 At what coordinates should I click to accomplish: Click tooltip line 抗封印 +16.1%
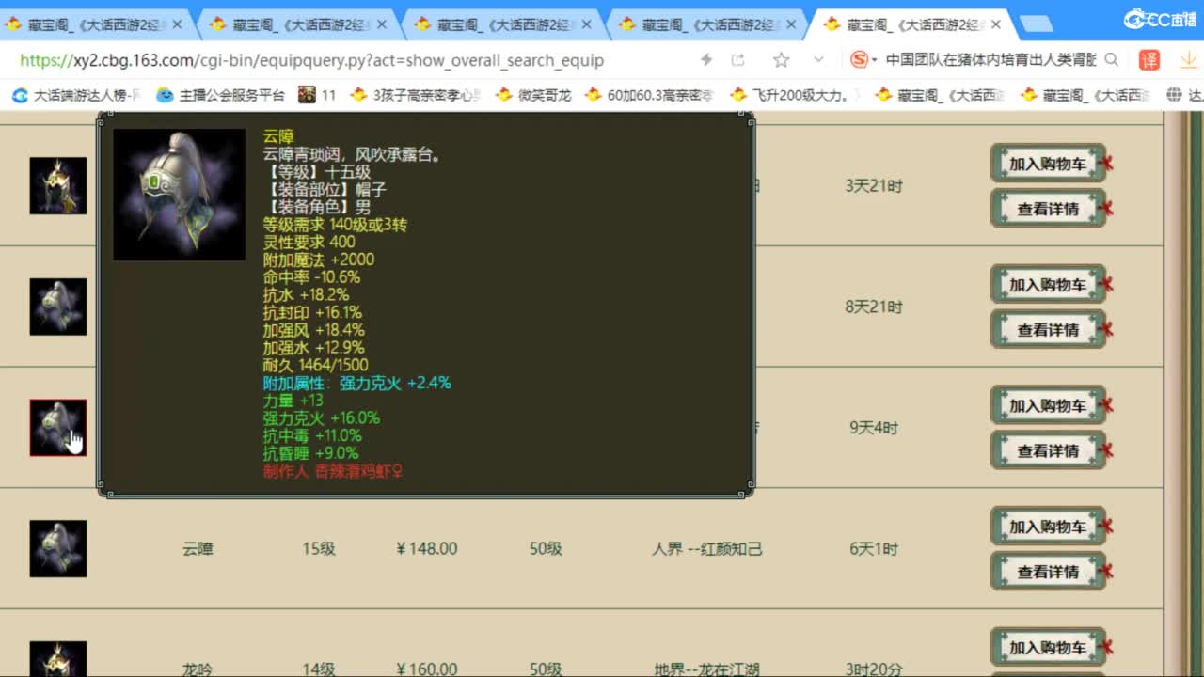click(312, 312)
